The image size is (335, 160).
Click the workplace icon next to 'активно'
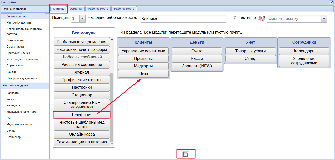click(x=262, y=18)
